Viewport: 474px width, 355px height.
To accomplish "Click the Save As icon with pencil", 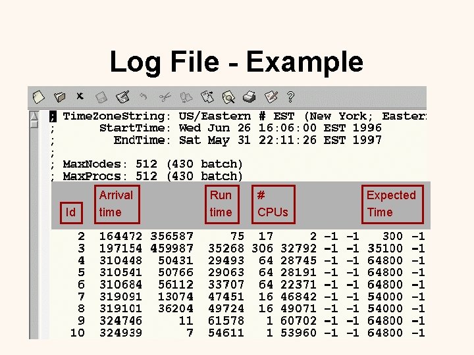I will 122,97.
